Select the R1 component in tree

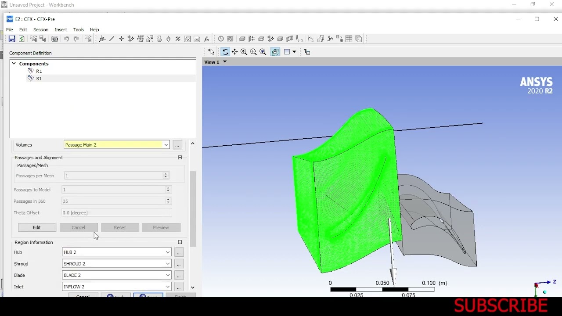(x=39, y=71)
